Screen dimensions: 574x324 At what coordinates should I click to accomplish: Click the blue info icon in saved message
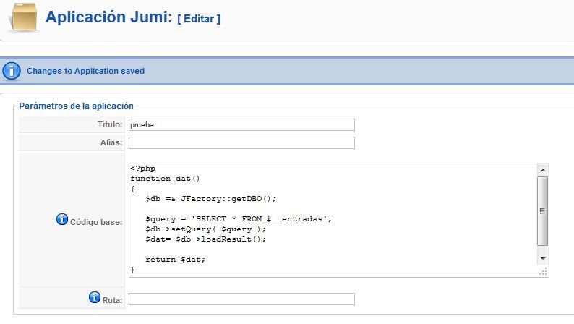point(12,71)
